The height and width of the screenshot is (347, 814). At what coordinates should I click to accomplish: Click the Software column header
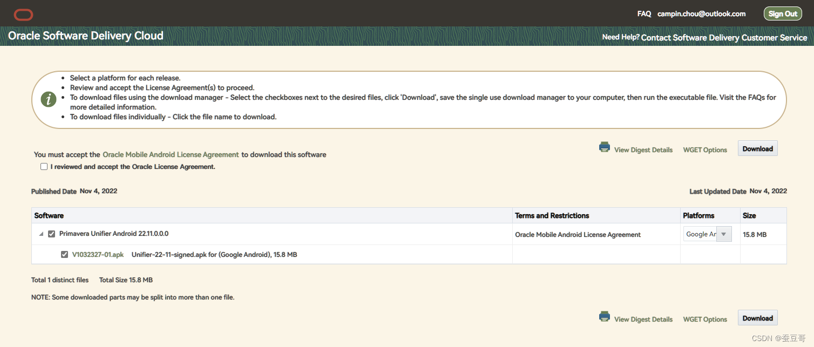(49, 215)
